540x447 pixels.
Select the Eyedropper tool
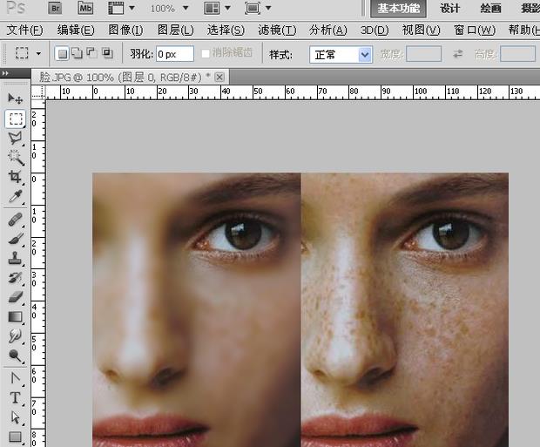[16, 197]
